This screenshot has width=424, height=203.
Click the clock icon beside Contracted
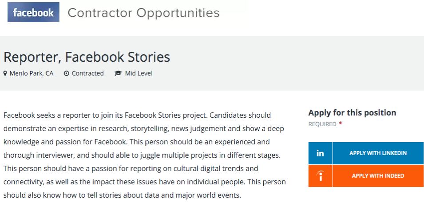click(67, 73)
